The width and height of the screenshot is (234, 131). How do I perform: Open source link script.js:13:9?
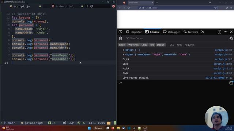[223, 73]
